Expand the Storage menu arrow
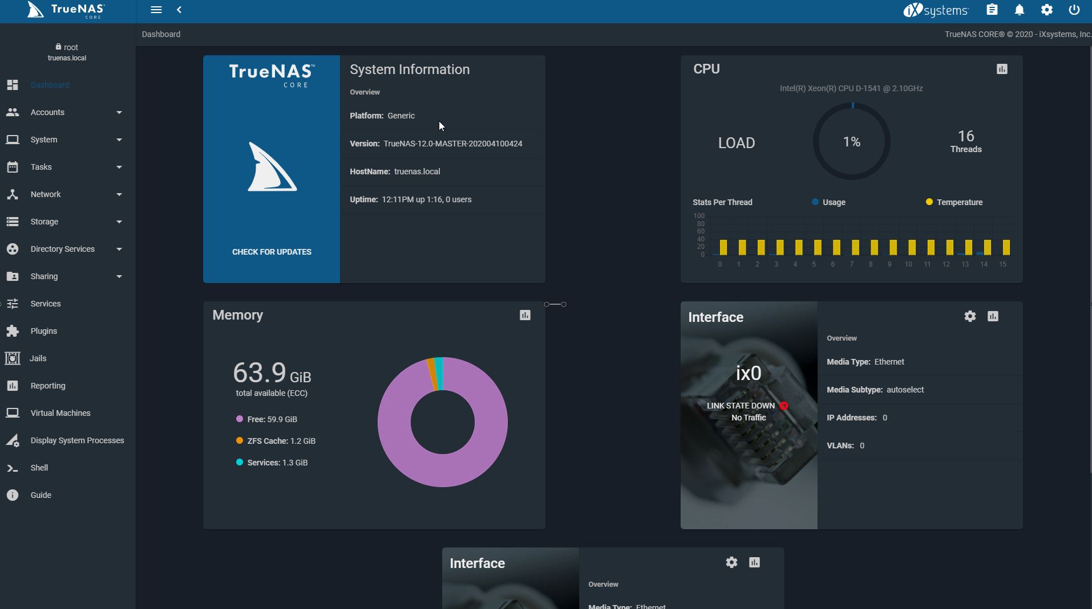Screen dimensions: 1092x609 click(119, 222)
